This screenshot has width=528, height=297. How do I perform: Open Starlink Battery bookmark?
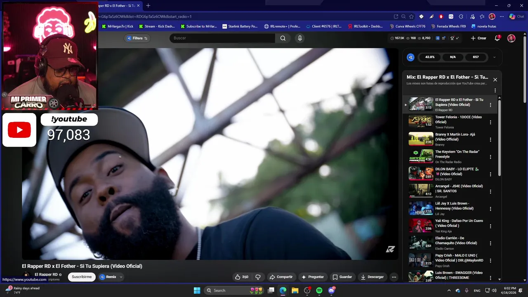point(240,26)
